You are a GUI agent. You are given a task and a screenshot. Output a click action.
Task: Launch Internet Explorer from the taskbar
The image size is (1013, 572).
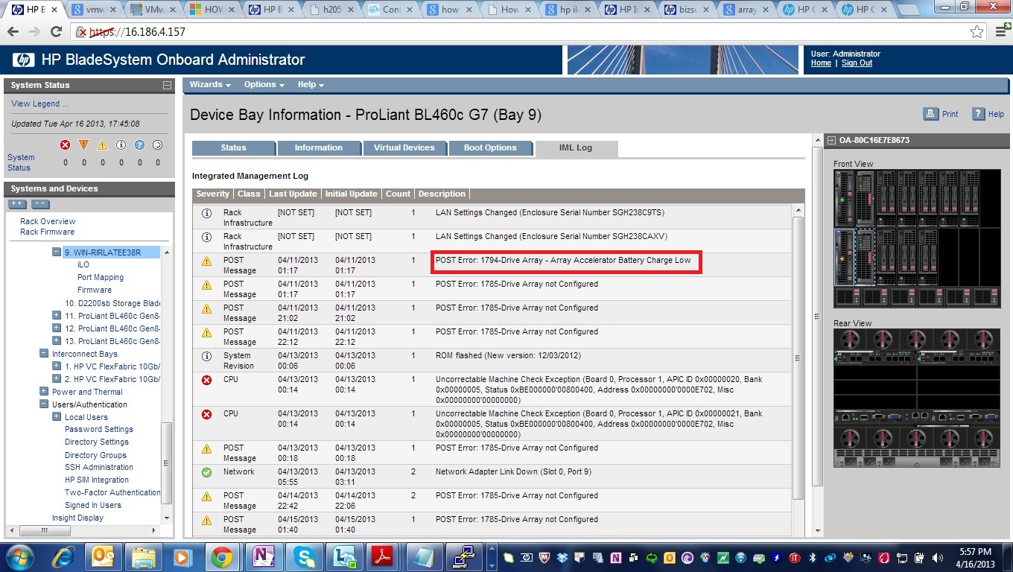click(x=63, y=556)
